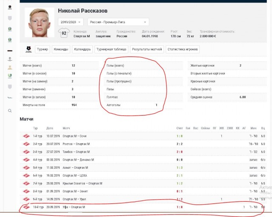This screenshot has height=217, width=272.
Task: Open the Результаты матчей tab
Action: 147,49
